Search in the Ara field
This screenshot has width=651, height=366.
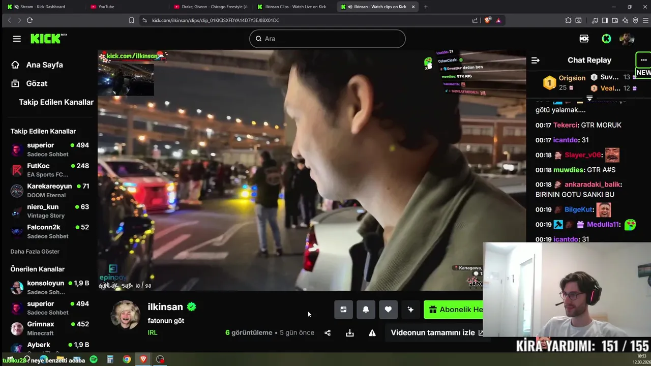[327, 39]
